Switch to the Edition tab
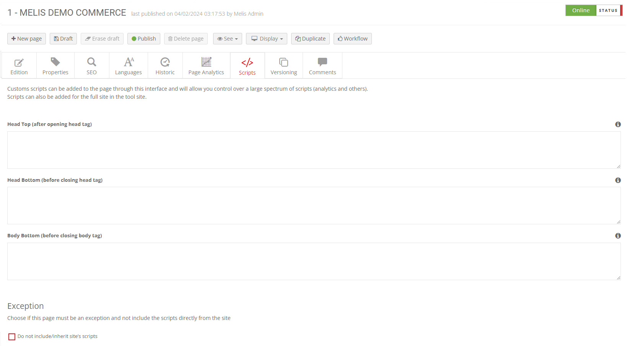627x346 pixels. pyautogui.click(x=19, y=66)
